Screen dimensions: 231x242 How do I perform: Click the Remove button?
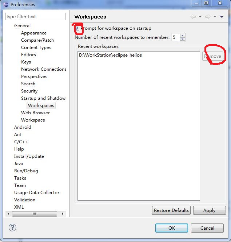212,56
